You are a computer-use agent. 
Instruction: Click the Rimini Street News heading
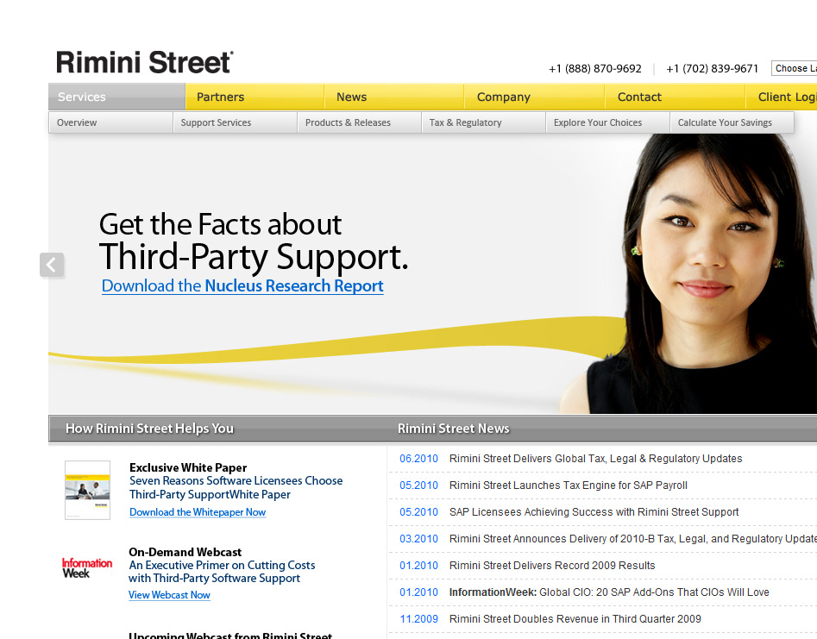[453, 429]
